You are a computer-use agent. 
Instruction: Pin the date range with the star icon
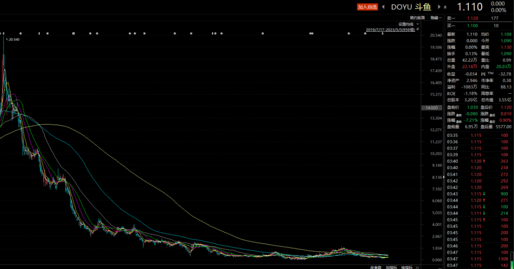point(417,29)
